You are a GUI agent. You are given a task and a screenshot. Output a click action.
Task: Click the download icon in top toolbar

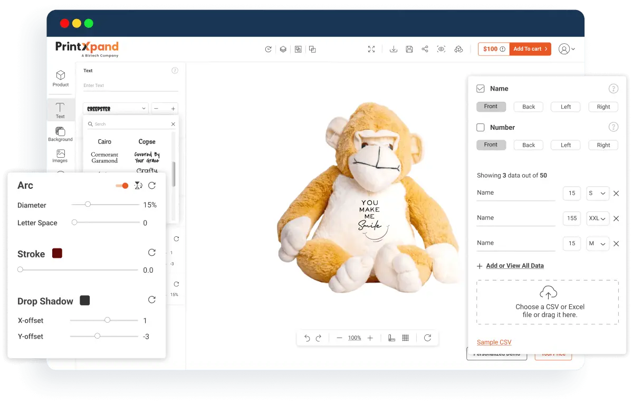tap(393, 49)
